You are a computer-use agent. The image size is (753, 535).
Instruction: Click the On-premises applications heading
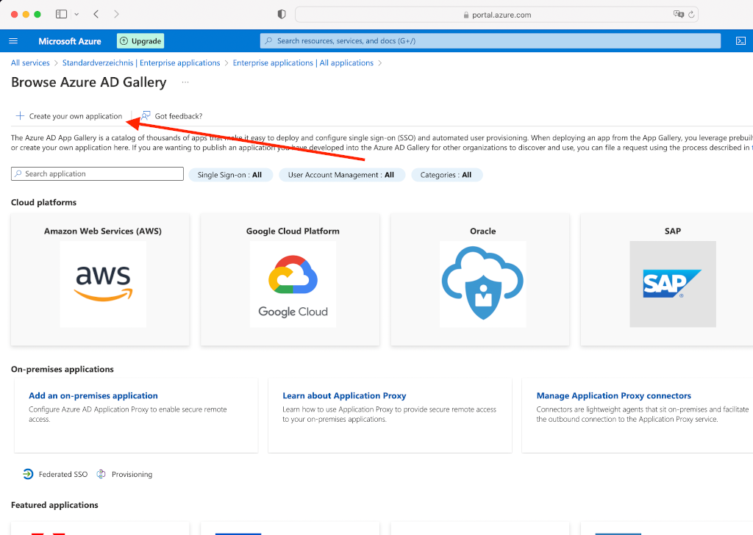63,369
